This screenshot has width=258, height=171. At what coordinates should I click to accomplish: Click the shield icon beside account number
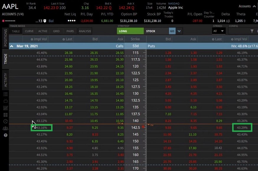pos(45,21)
